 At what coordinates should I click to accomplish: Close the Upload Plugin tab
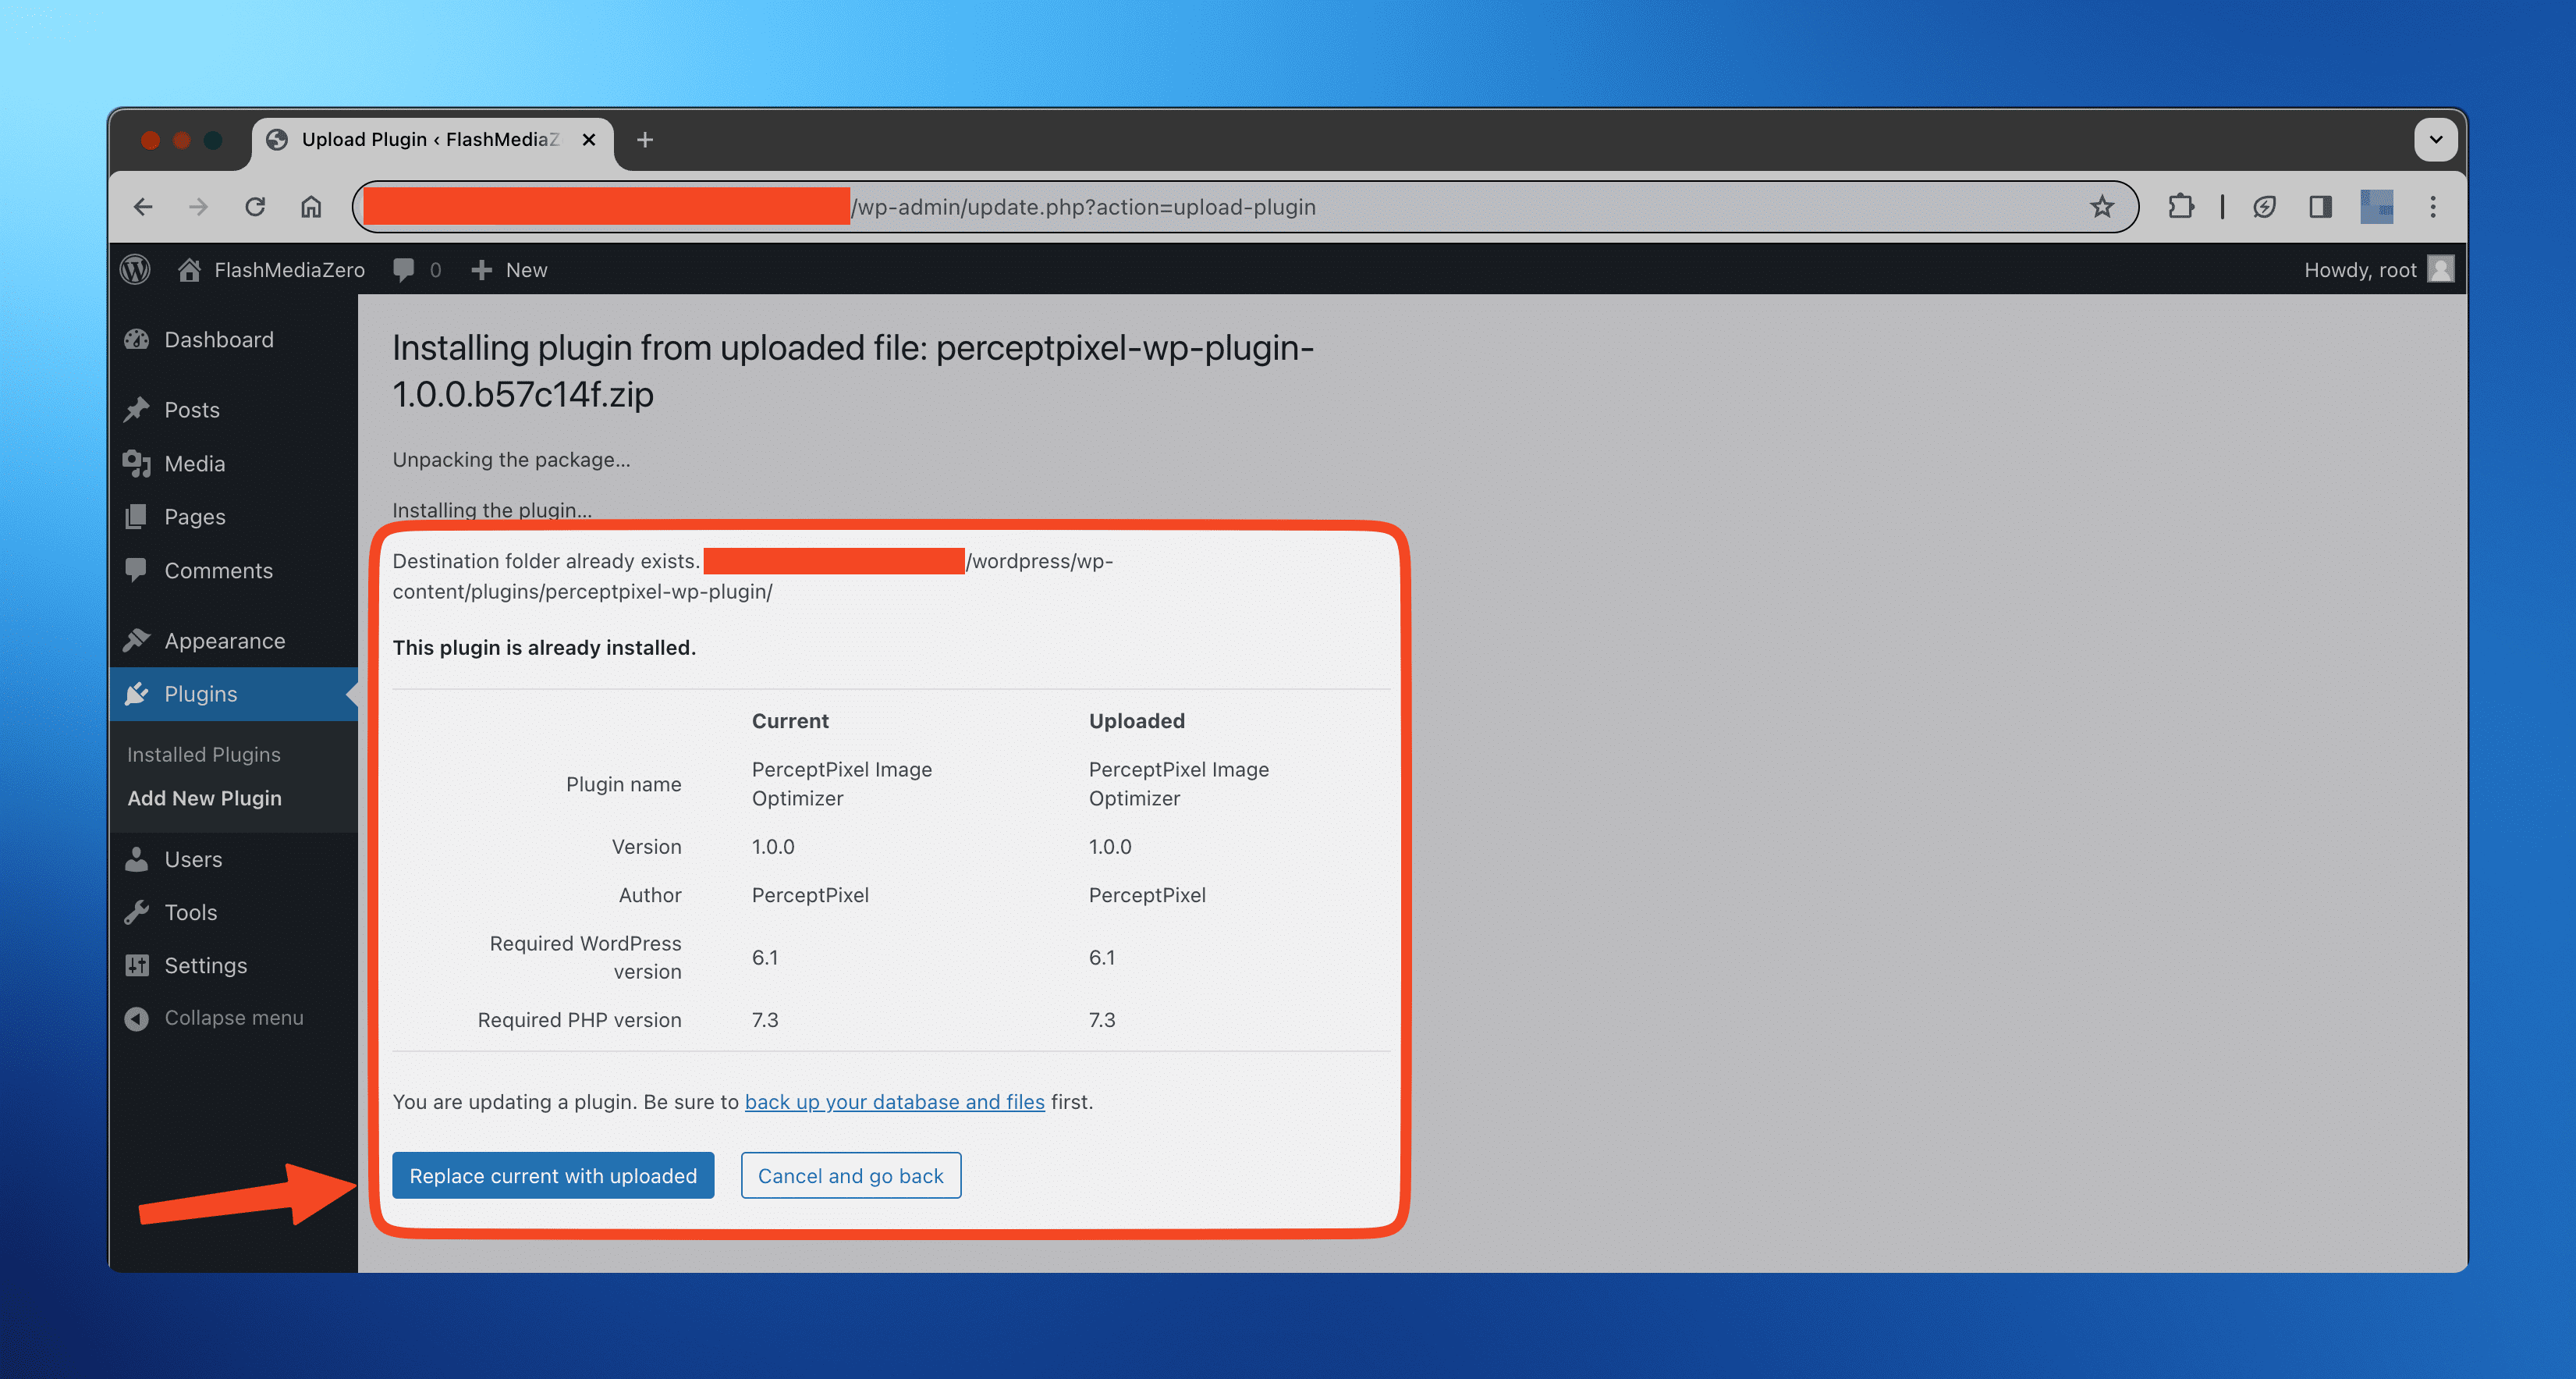[x=589, y=140]
